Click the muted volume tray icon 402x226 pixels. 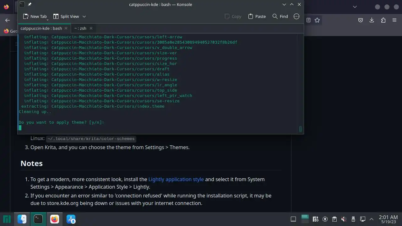[x=344, y=219]
